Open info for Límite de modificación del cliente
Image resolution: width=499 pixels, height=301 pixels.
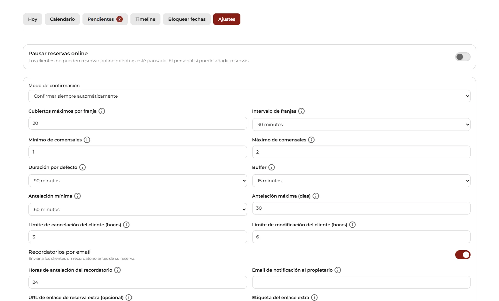click(x=353, y=225)
